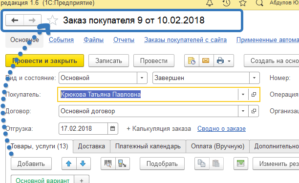The image size is (299, 183).
Task: Click the Договор input field
Action: tap(149, 111)
